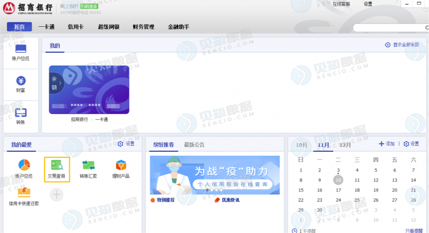429x233 pixels.
Task: Open the 转账 transfer icon in the sidebar
Action: pyautogui.click(x=21, y=116)
